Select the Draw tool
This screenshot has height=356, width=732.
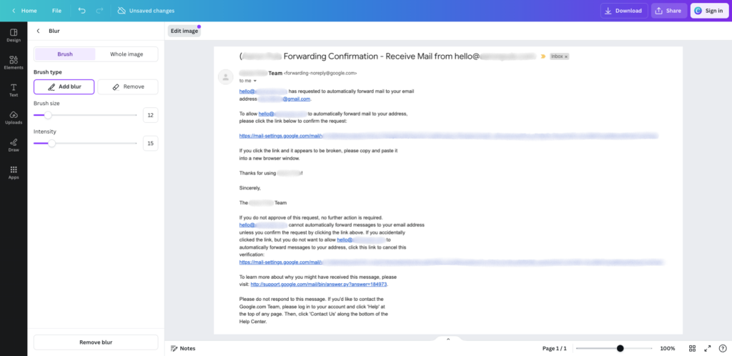point(14,146)
